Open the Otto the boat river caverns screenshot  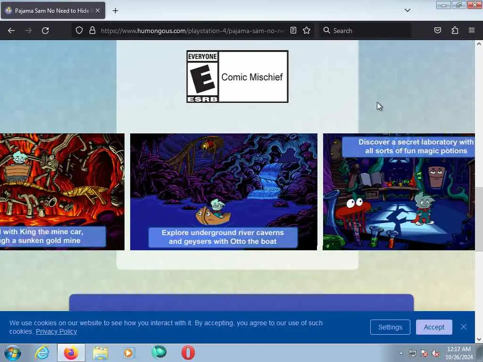point(224,191)
